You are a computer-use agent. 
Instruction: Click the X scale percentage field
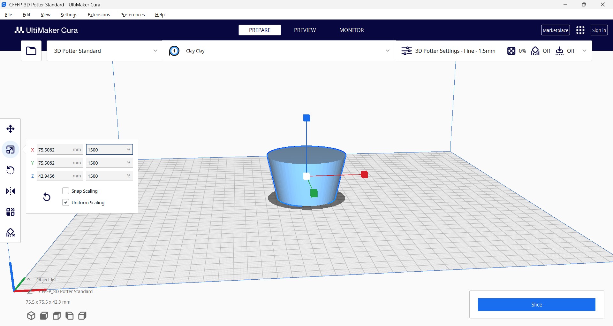[110, 150]
